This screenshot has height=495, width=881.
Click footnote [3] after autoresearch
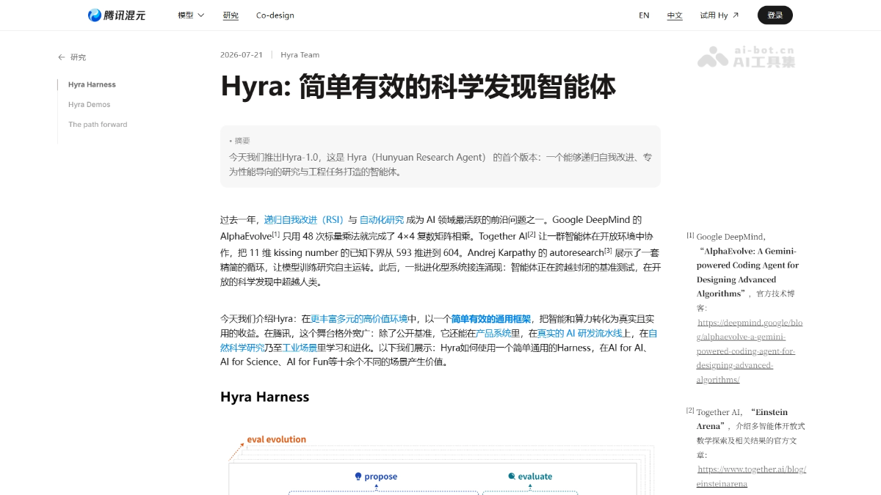click(x=608, y=249)
